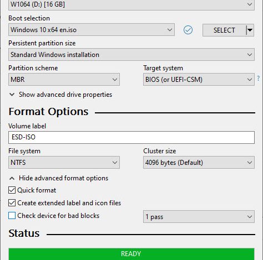Viewport: 263px width, 260px height.
Task: Click the SELECT button
Action: (x=224, y=30)
